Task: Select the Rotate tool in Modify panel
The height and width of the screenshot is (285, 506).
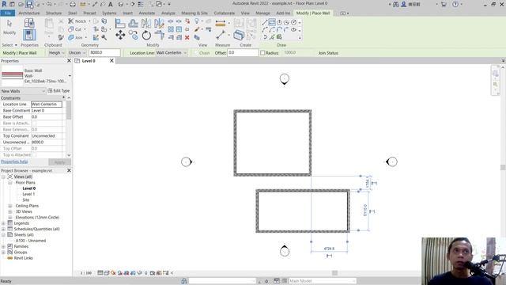Action: point(146,35)
